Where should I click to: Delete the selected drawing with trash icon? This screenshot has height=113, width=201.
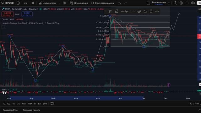pyautogui.click(x=151, y=11)
